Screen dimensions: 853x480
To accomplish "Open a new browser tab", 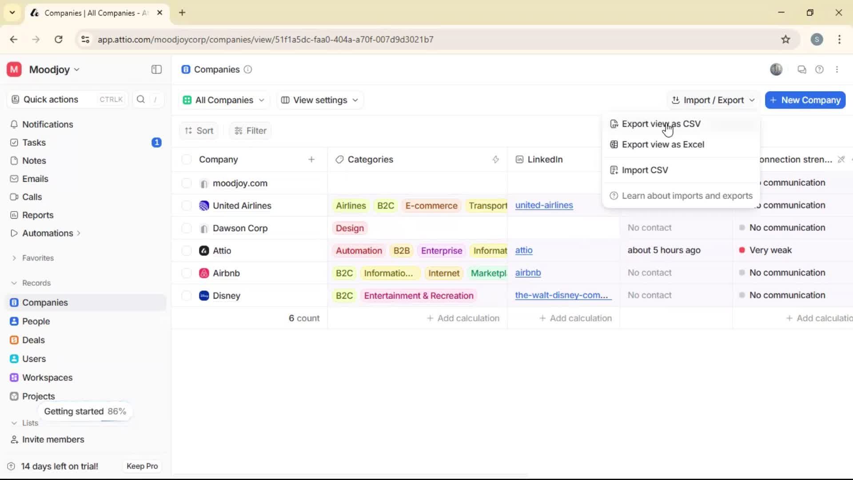I will point(182,12).
